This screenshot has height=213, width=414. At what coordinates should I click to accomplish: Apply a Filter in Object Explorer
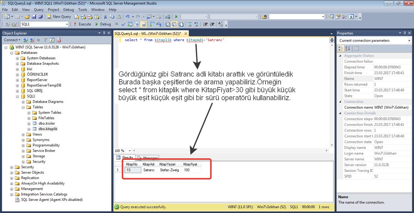coord(45,40)
